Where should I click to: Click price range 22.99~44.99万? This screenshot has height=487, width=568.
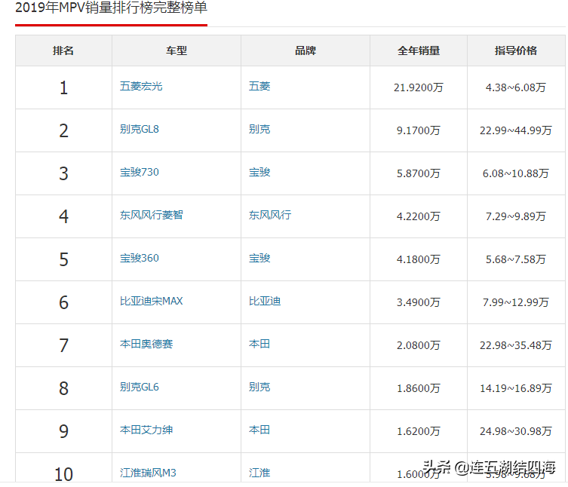click(516, 130)
